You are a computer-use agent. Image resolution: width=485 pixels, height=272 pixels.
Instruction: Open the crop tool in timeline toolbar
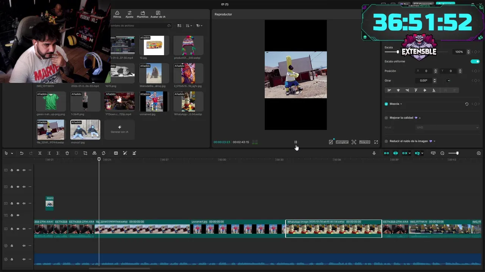coord(85,153)
